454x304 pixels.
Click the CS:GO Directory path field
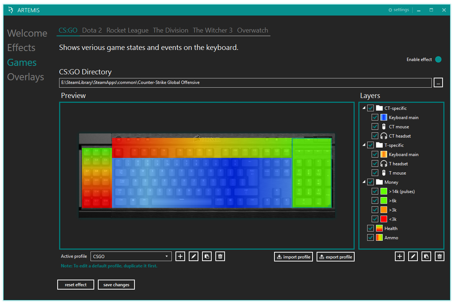(245, 82)
